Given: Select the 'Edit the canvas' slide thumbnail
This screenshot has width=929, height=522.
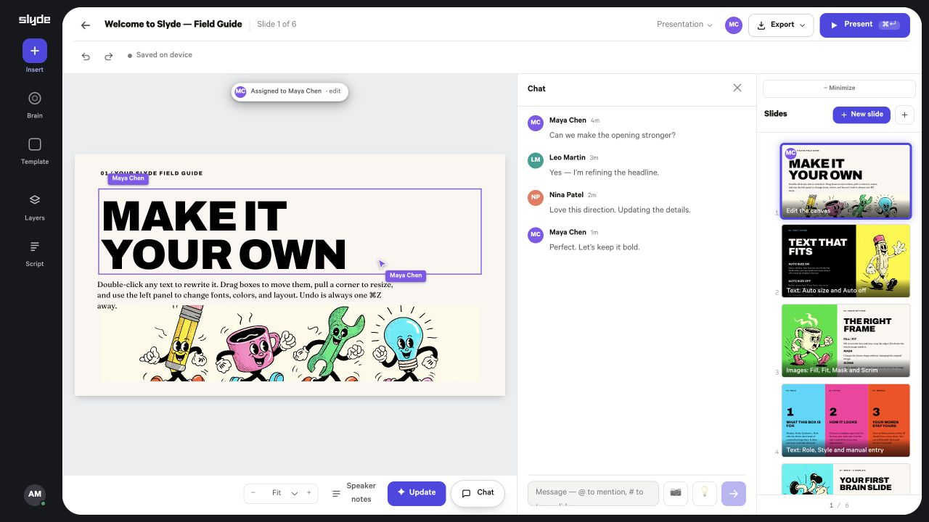Looking at the screenshot, I should coord(846,181).
